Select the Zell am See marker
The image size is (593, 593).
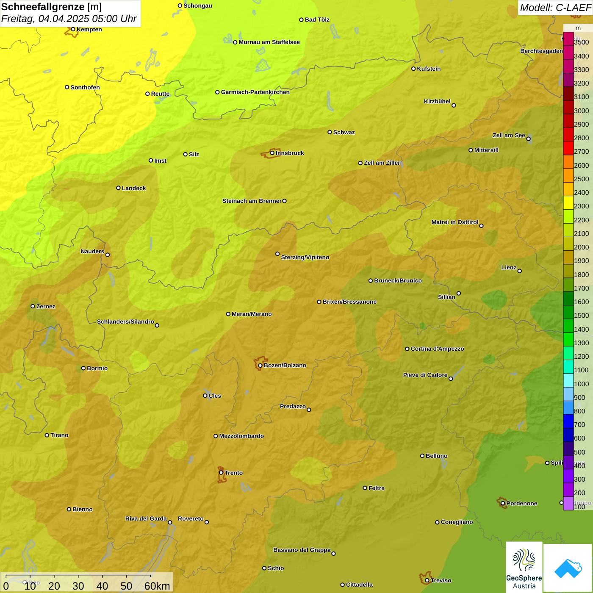click(x=528, y=139)
